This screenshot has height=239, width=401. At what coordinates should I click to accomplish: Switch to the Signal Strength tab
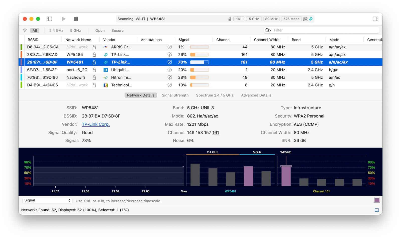(175, 95)
